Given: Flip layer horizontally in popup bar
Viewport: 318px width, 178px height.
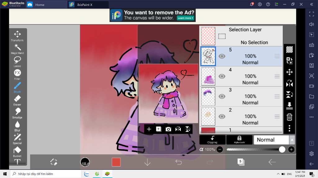Looking at the screenshot, I should point(178,129).
